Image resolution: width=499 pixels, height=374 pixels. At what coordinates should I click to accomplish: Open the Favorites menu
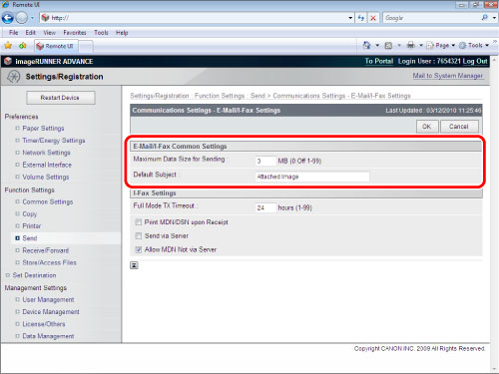coord(75,33)
